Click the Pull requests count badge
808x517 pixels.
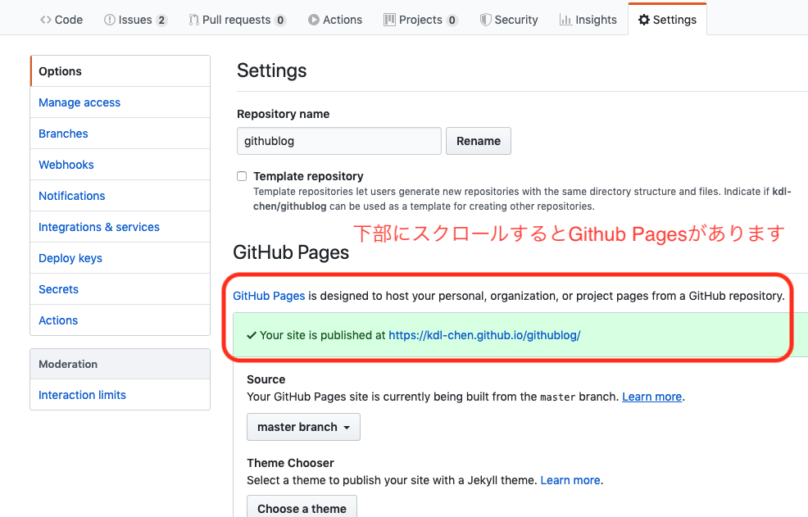(279, 20)
